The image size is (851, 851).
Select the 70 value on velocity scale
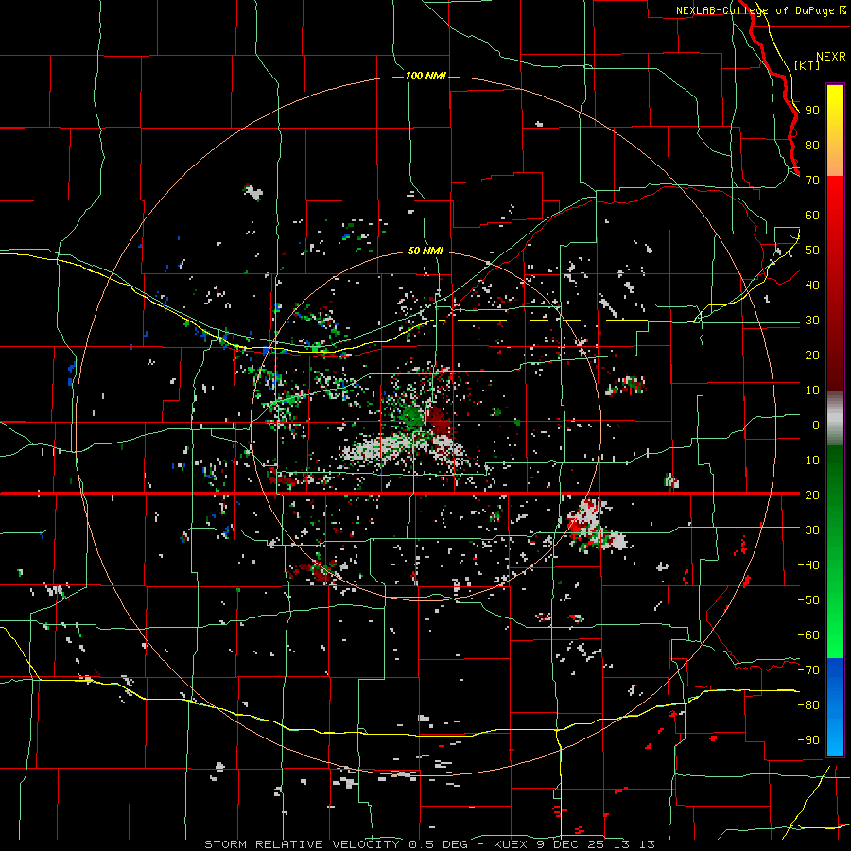tap(812, 181)
